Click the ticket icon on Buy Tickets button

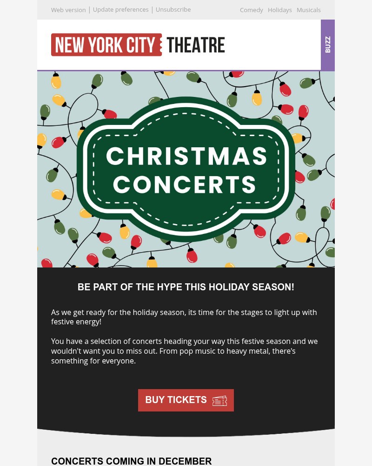219,400
